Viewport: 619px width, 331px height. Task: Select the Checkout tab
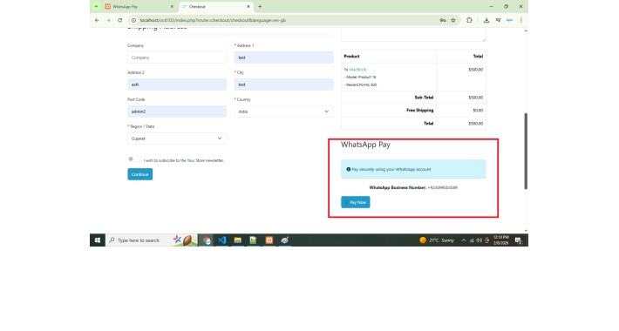click(x=216, y=7)
